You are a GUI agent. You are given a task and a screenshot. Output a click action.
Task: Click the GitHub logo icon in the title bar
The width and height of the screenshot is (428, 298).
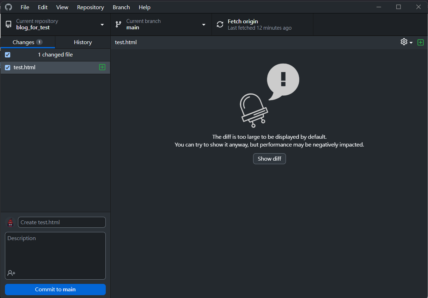coord(8,7)
